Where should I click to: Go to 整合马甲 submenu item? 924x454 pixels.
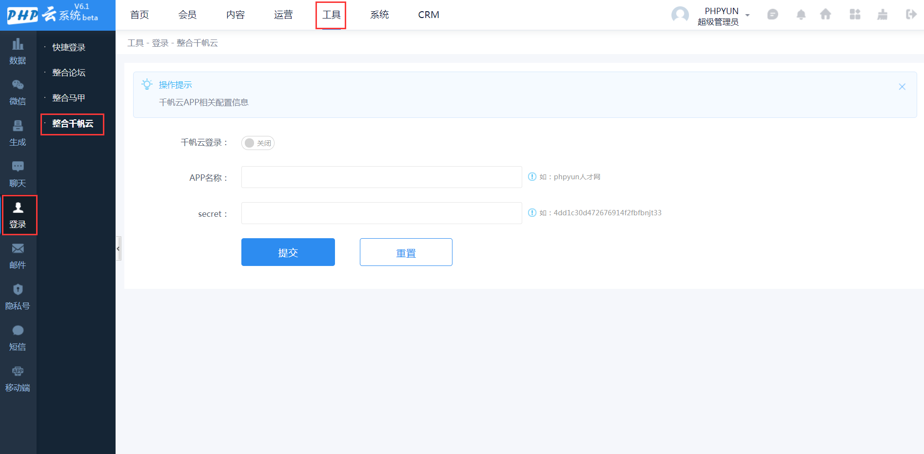click(x=69, y=98)
